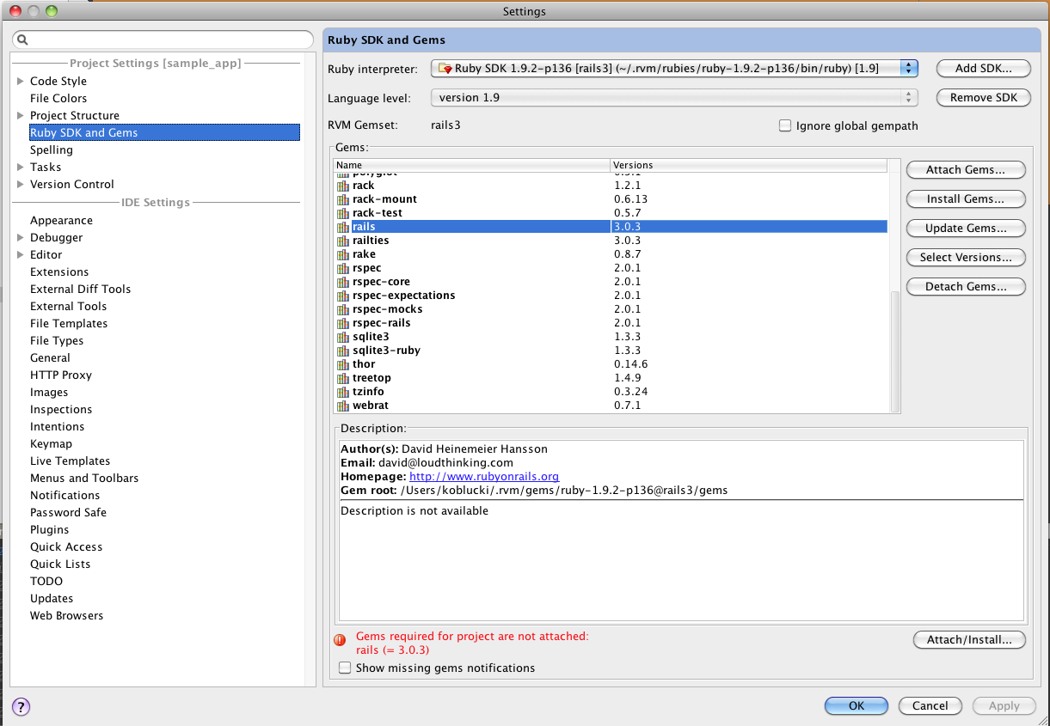Click the Remove SDK button

click(983, 98)
